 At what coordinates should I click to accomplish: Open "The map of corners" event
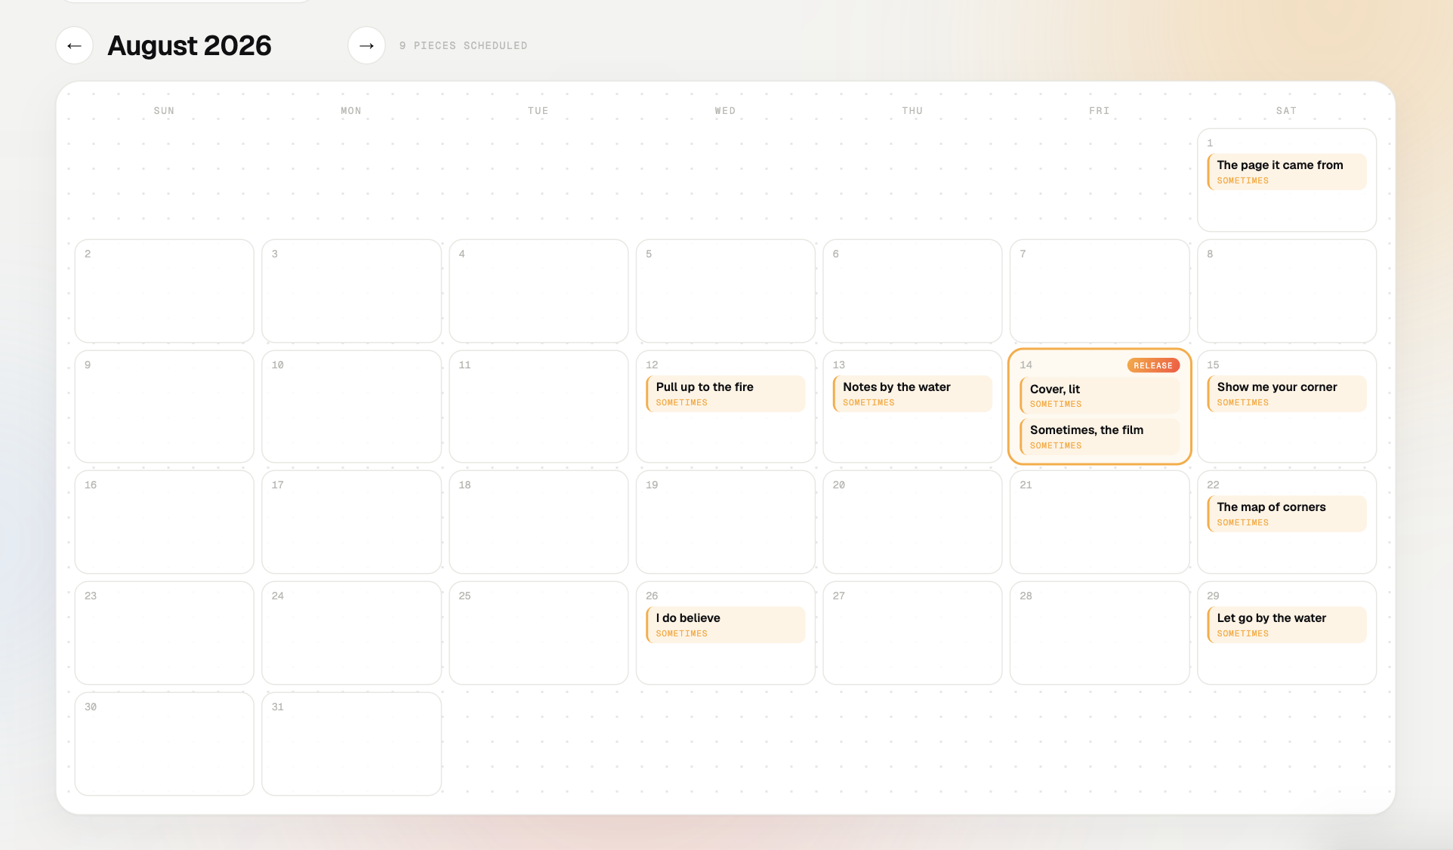1287,514
